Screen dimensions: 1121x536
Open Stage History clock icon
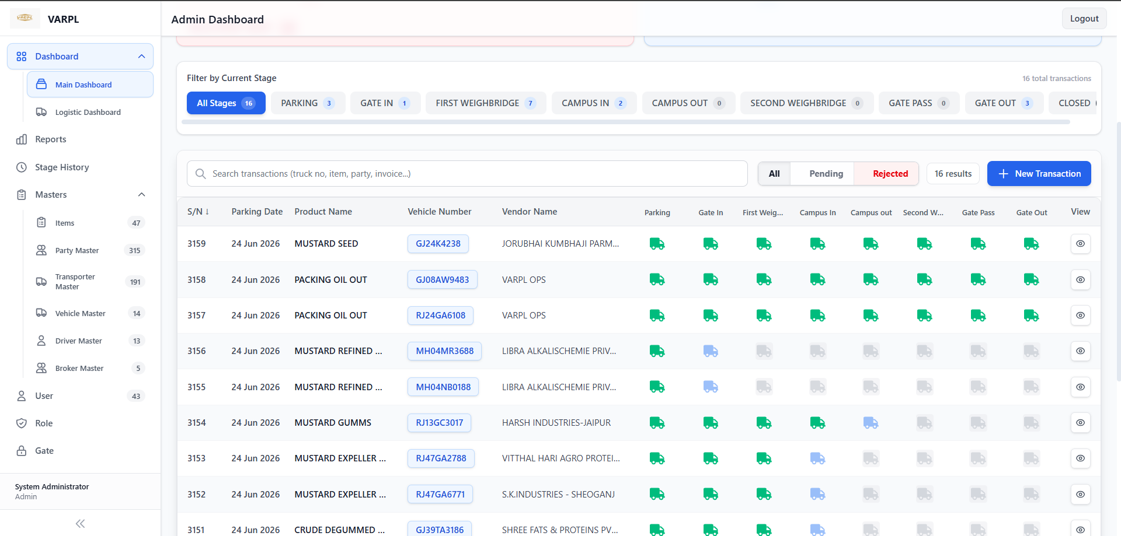tap(22, 167)
